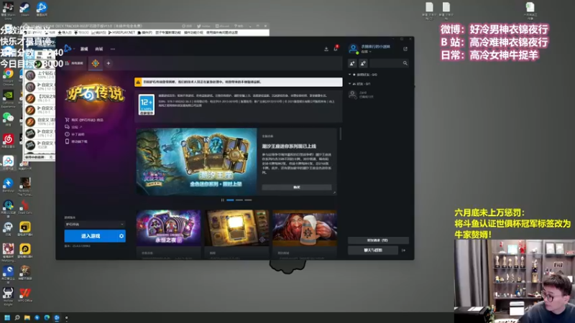Open the friend settings icon beside add friend
The width and height of the screenshot is (575, 323).
(x=363, y=63)
